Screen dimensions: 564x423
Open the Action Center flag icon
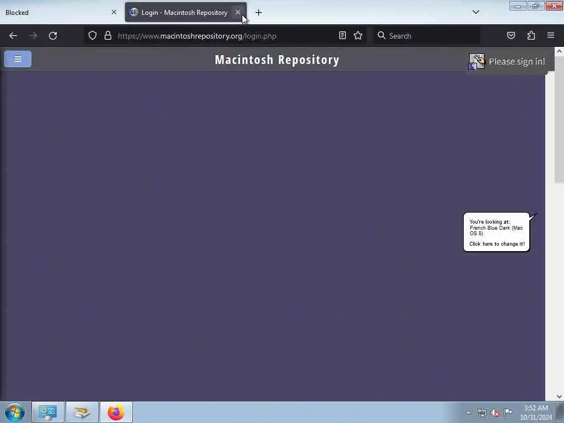pos(508,412)
